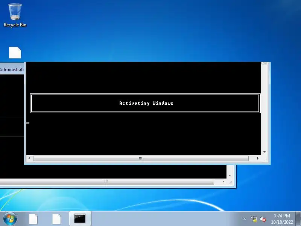Open the Recycle Bin desktop icon
Screen dimensions: 301x226
pos(15,15)
